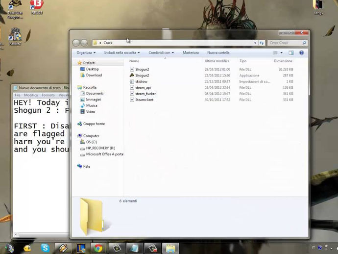Click the Forward navigation arrow in Explorer
The height and width of the screenshot is (254, 338).
pyautogui.click(x=84, y=43)
